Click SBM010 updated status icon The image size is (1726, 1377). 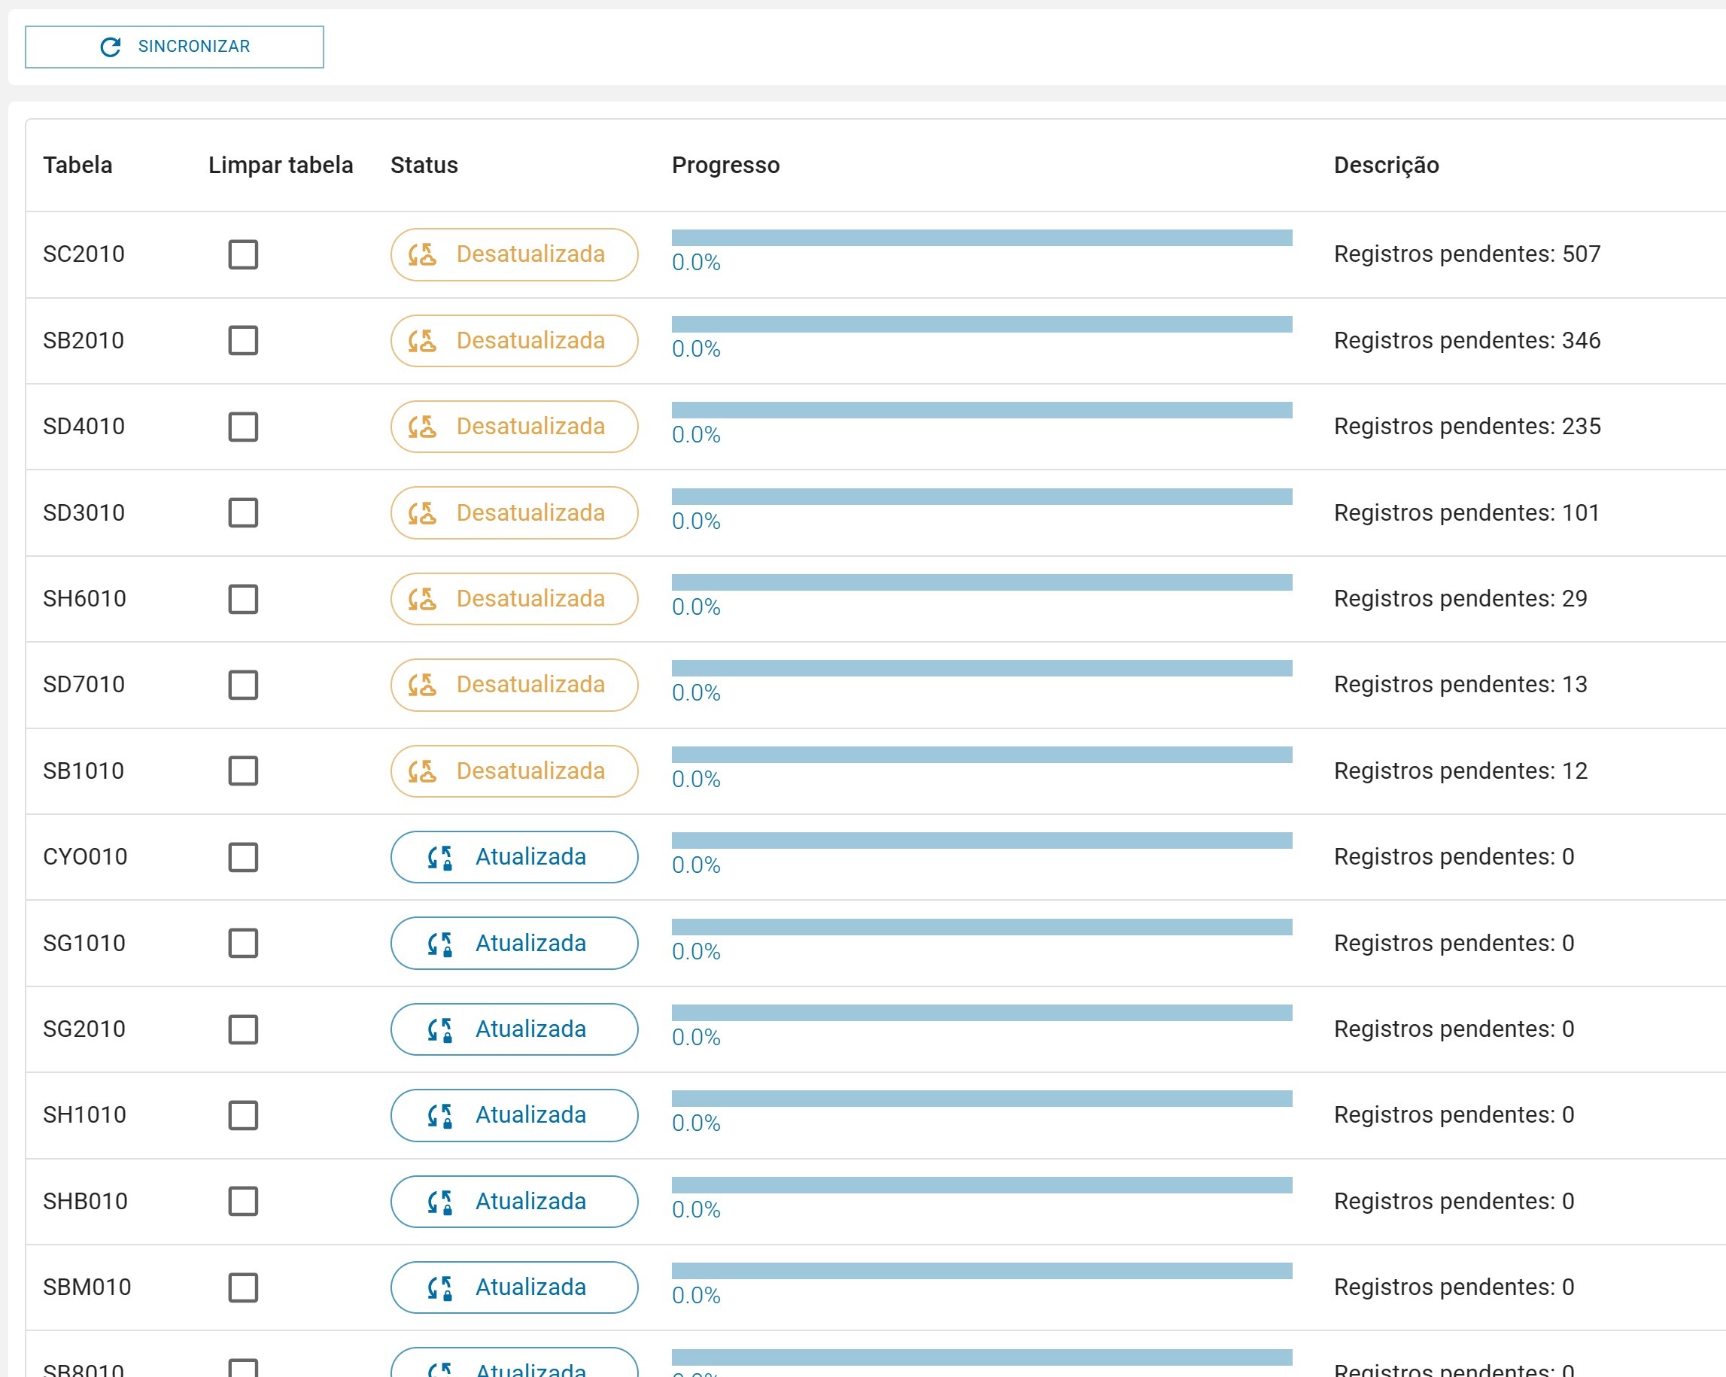tap(439, 1287)
